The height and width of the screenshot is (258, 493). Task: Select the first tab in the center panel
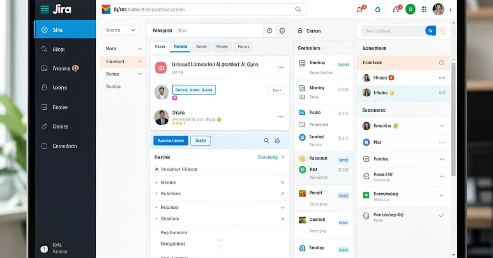(x=159, y=46)
